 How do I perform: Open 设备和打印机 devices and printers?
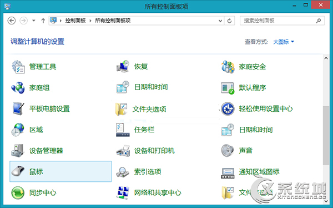pyautogui.click(x=145, y=151)
